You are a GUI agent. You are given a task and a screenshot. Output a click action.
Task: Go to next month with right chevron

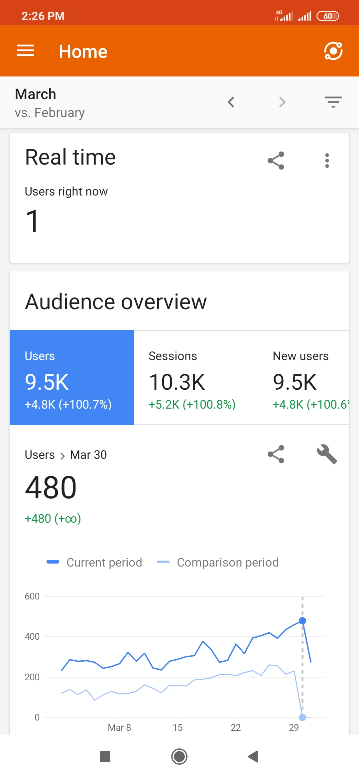282,102
